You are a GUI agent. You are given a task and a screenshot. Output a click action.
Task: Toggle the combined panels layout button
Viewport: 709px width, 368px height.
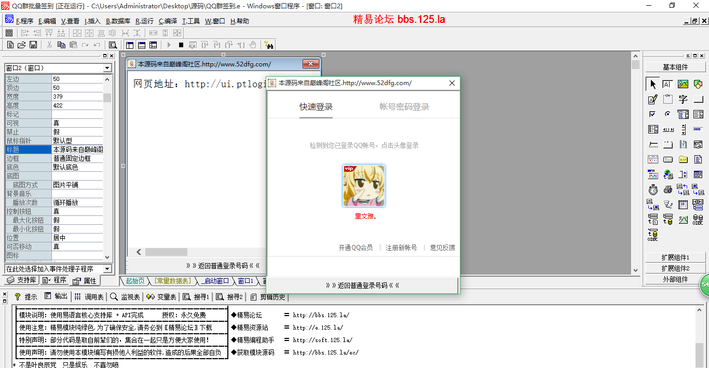pyautogui.click(x=153, y=45)
